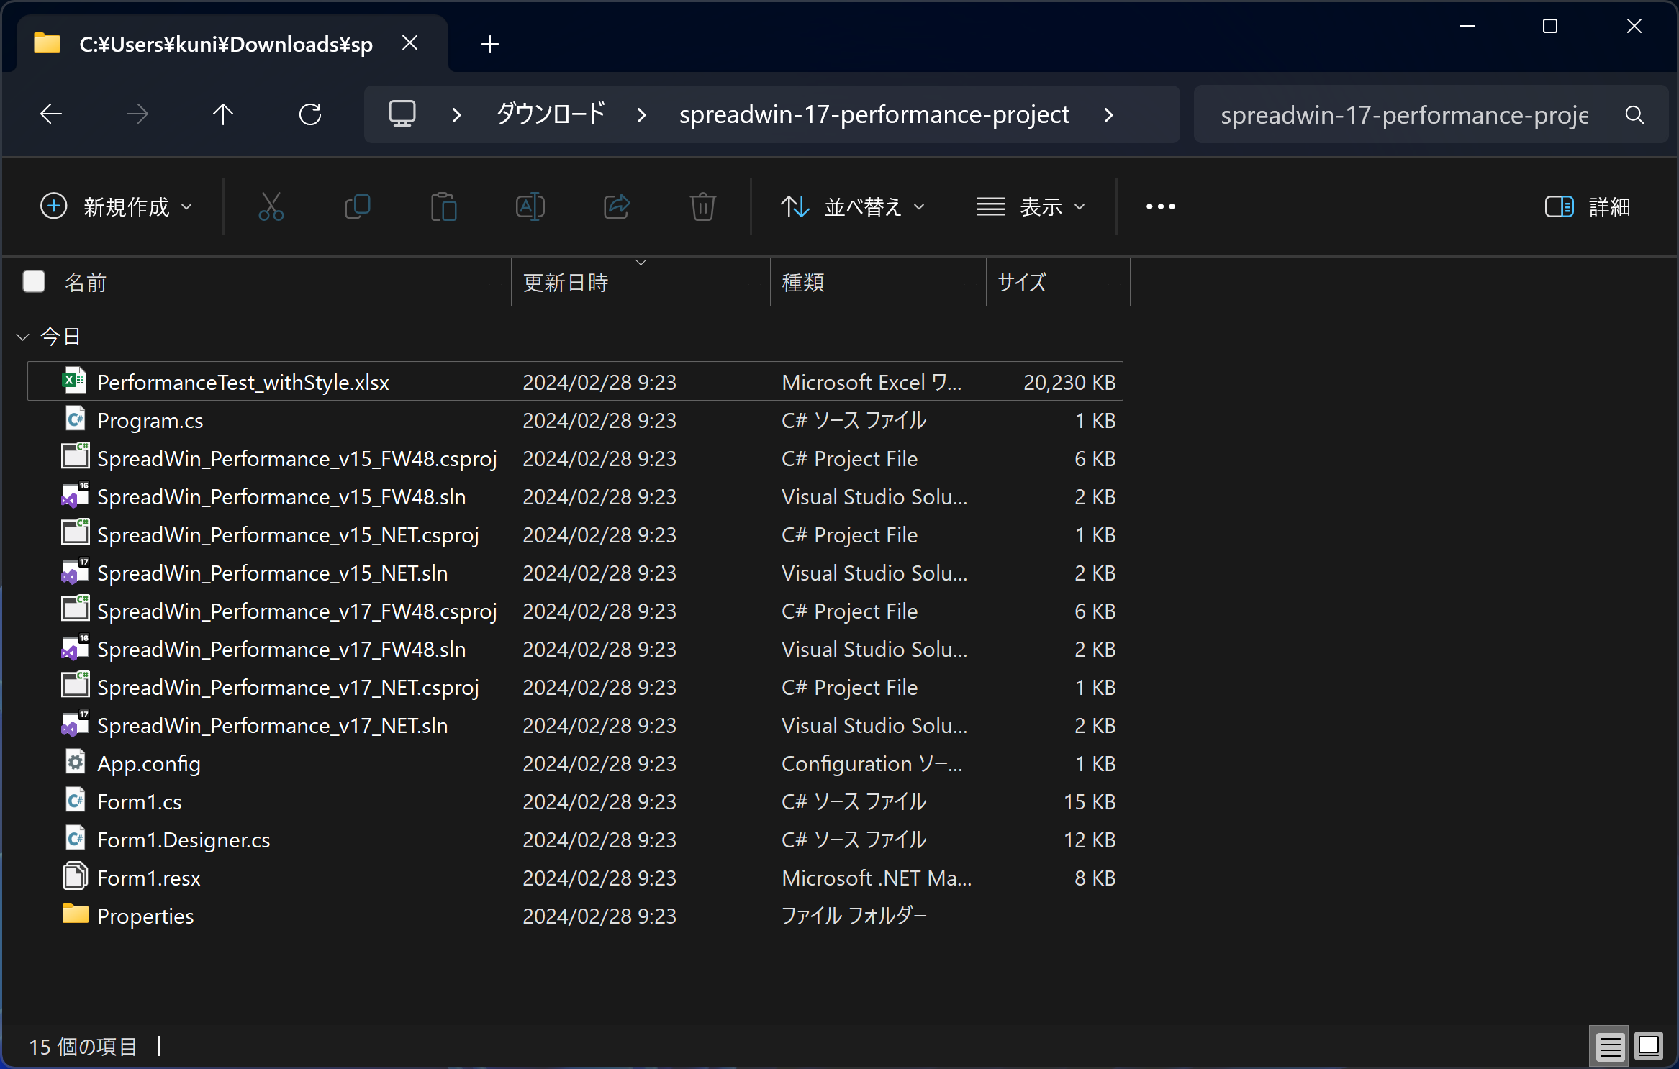Collapse the 今日 group
Image resolution: width=1679 pixels, height=1069 pixels.
(x=22, y=336)
